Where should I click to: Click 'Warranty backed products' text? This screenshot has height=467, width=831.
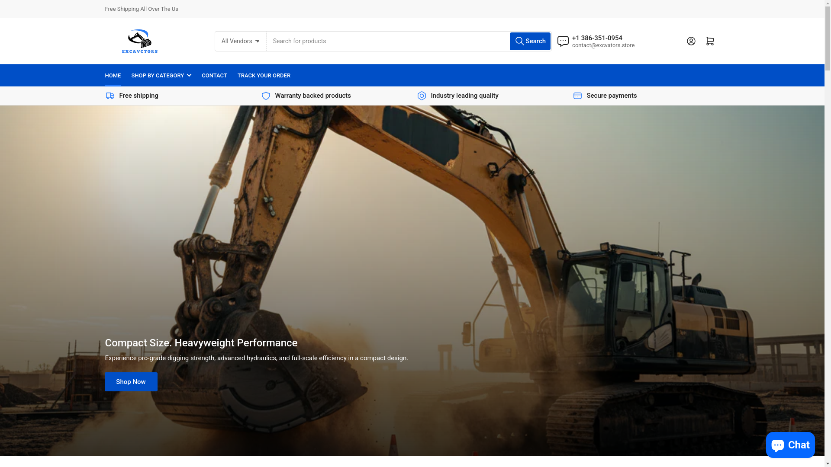click(313, 96)
